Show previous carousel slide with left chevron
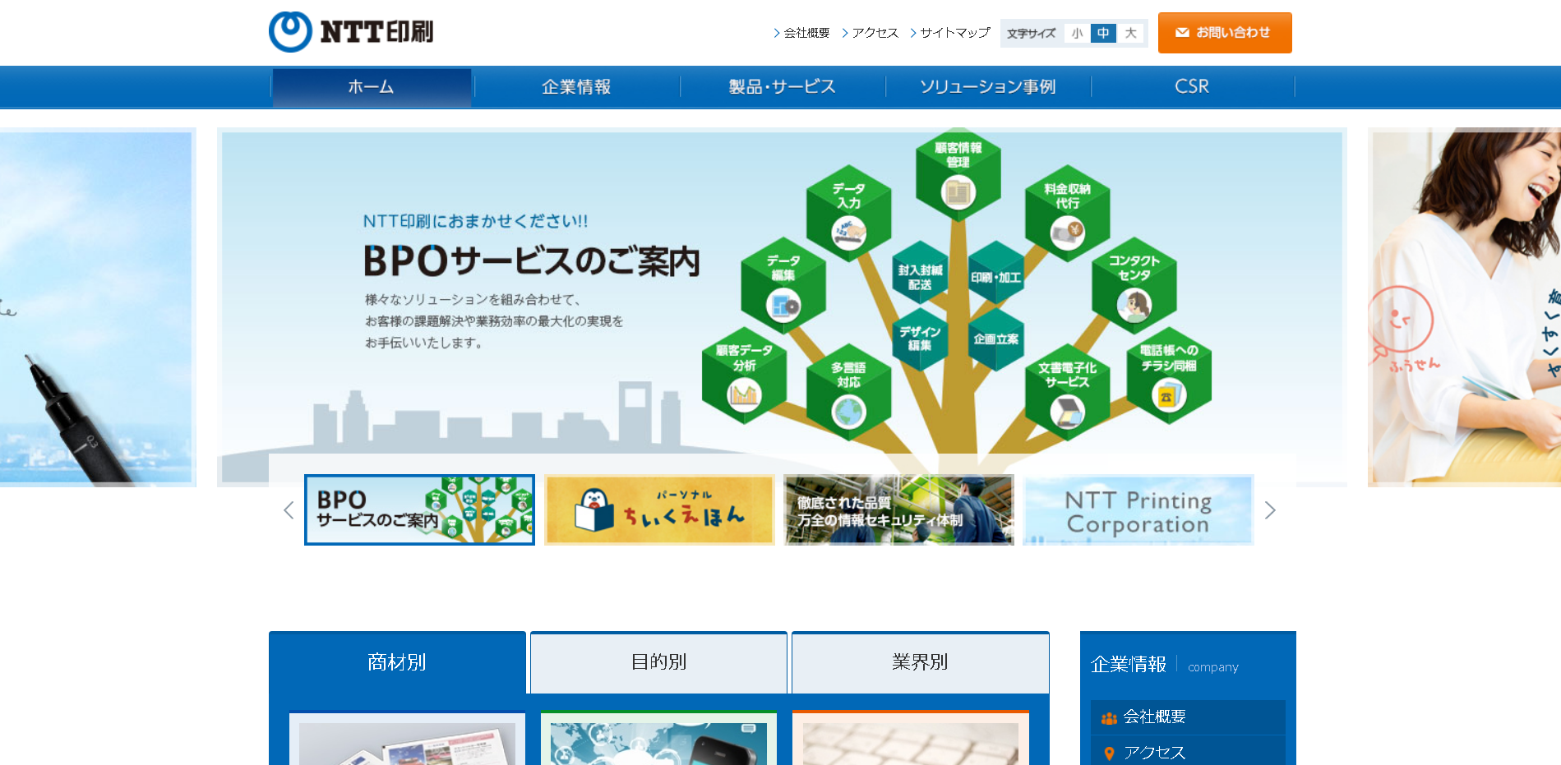The image size is (1561, 765). pyautogui.click(x=289, y=510)
